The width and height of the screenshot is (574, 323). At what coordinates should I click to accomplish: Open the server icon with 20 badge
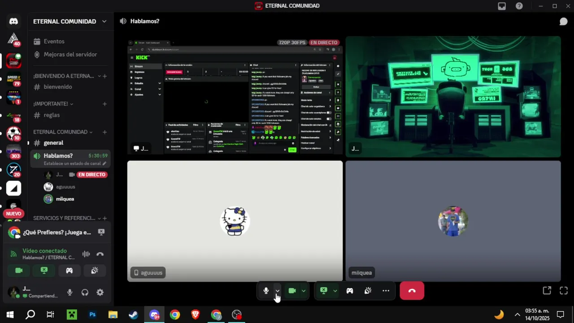(13, 170)
